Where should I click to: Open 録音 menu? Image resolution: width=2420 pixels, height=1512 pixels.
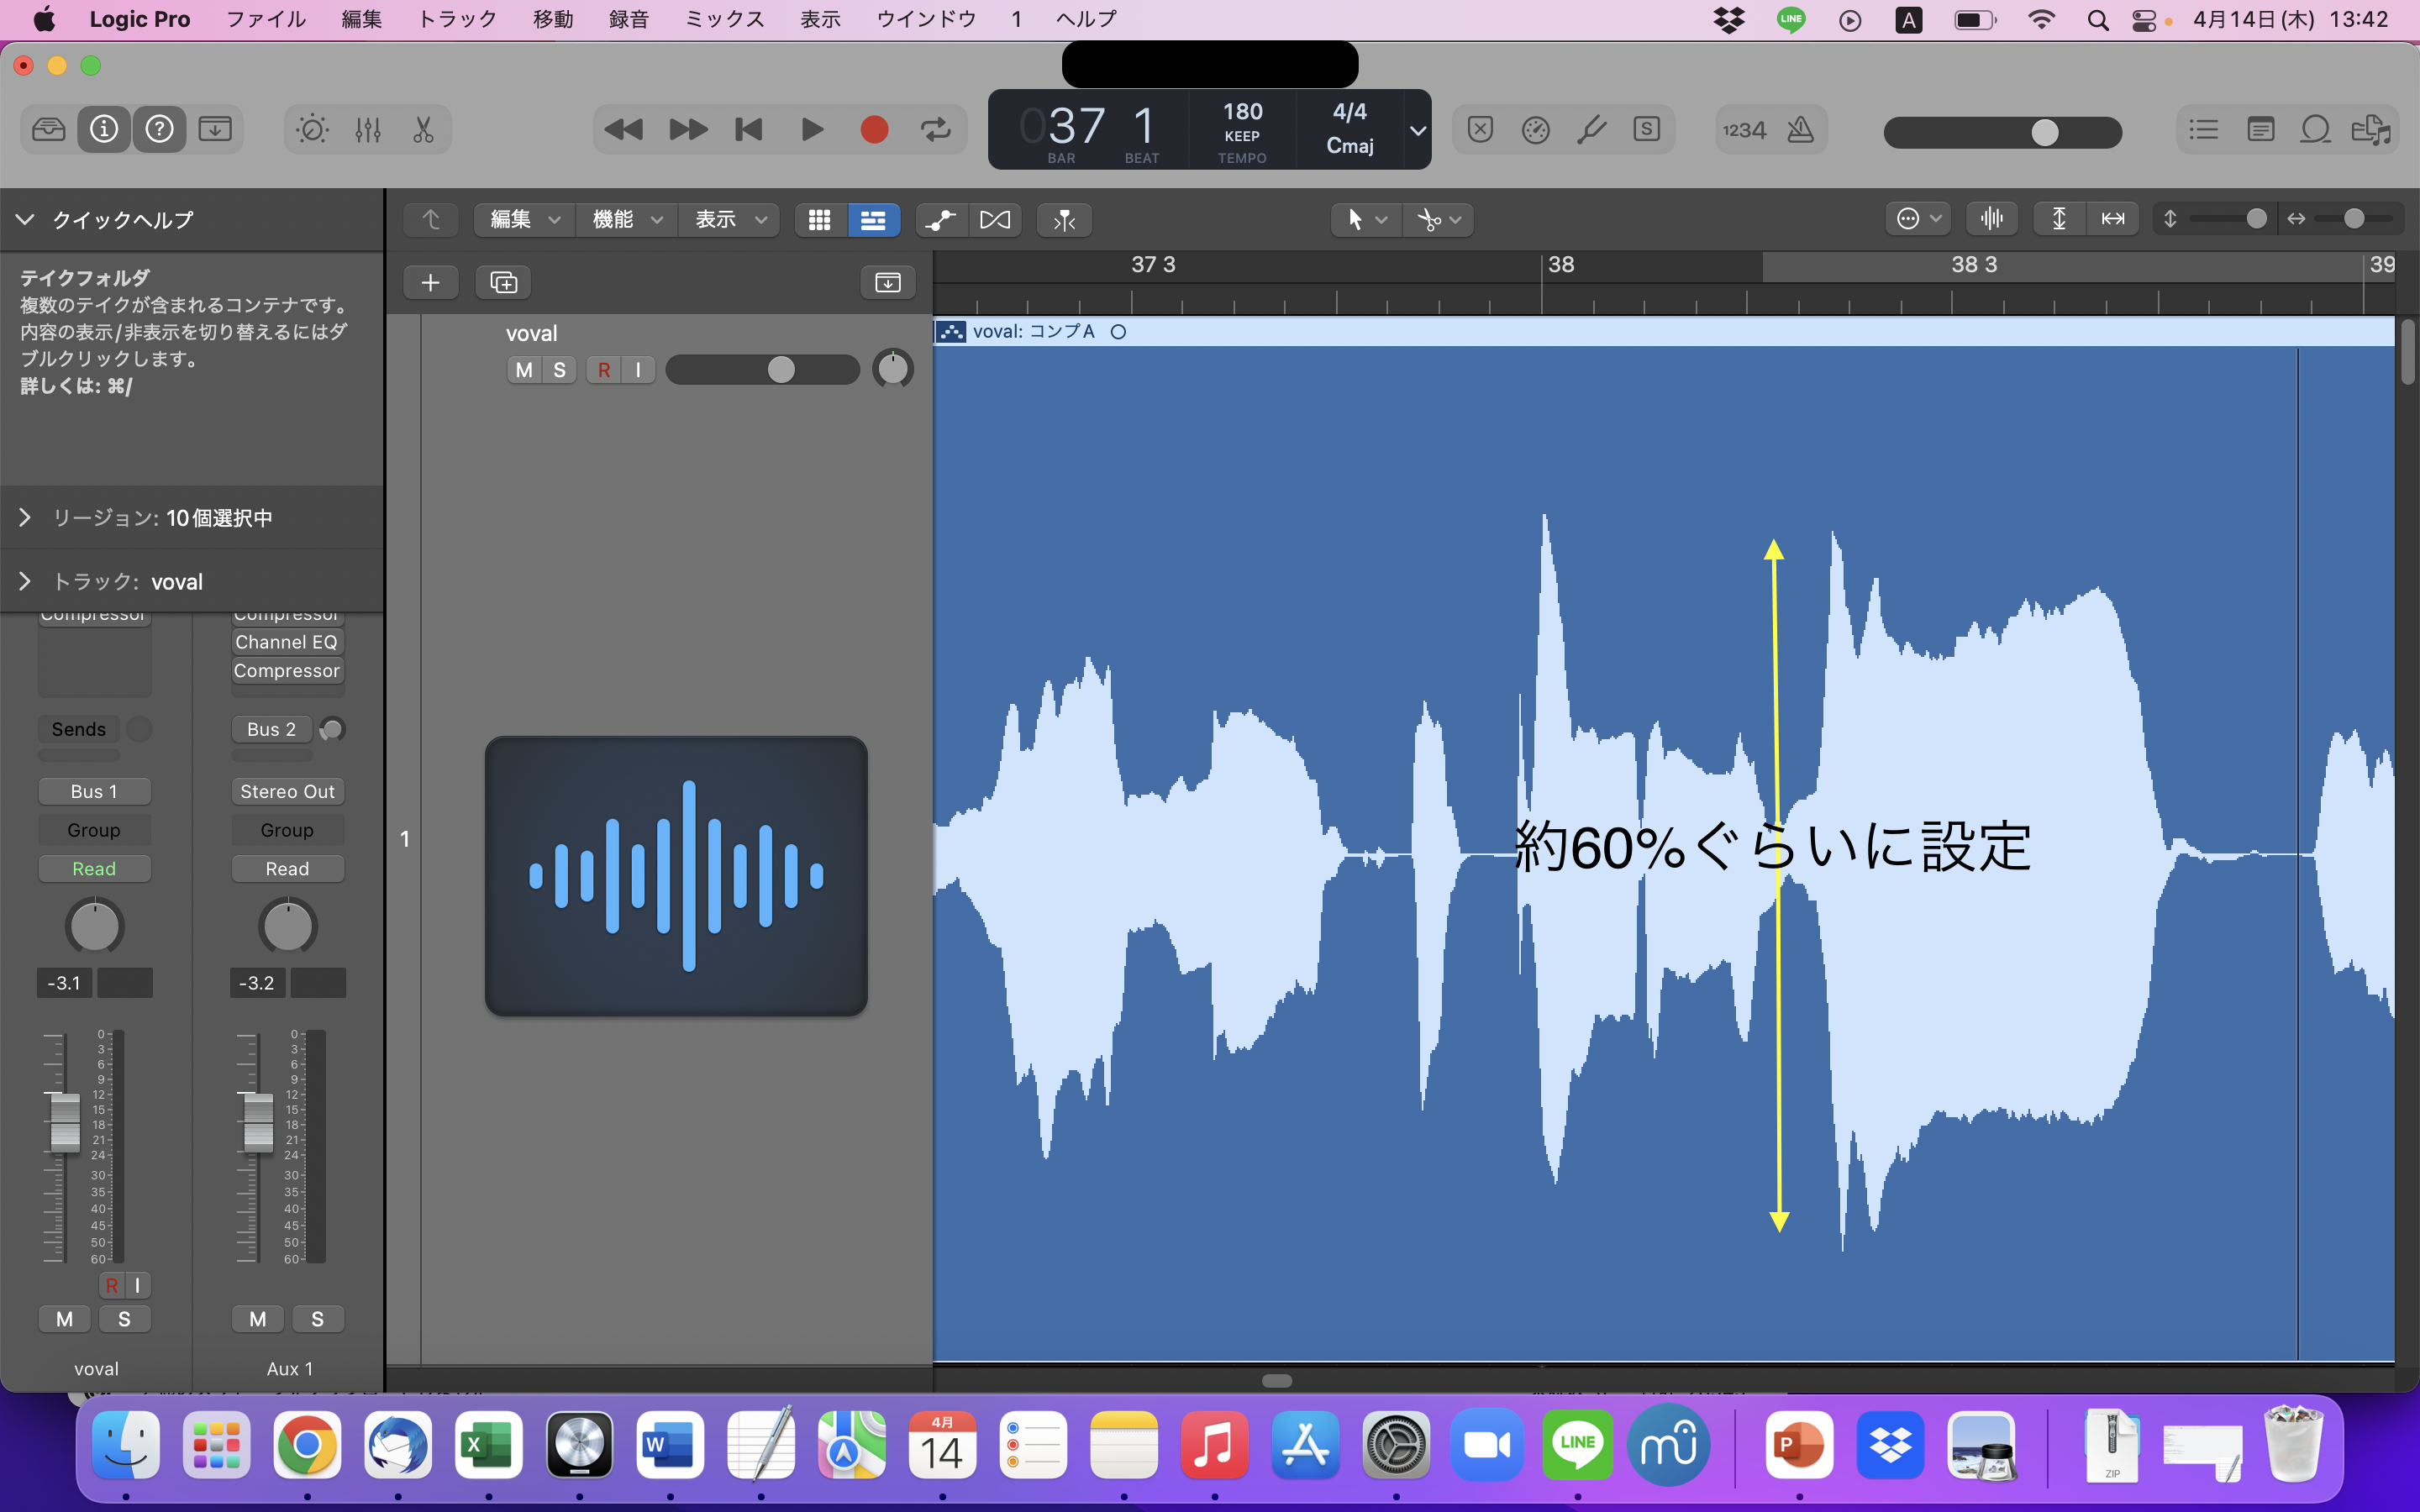(629, 19)
